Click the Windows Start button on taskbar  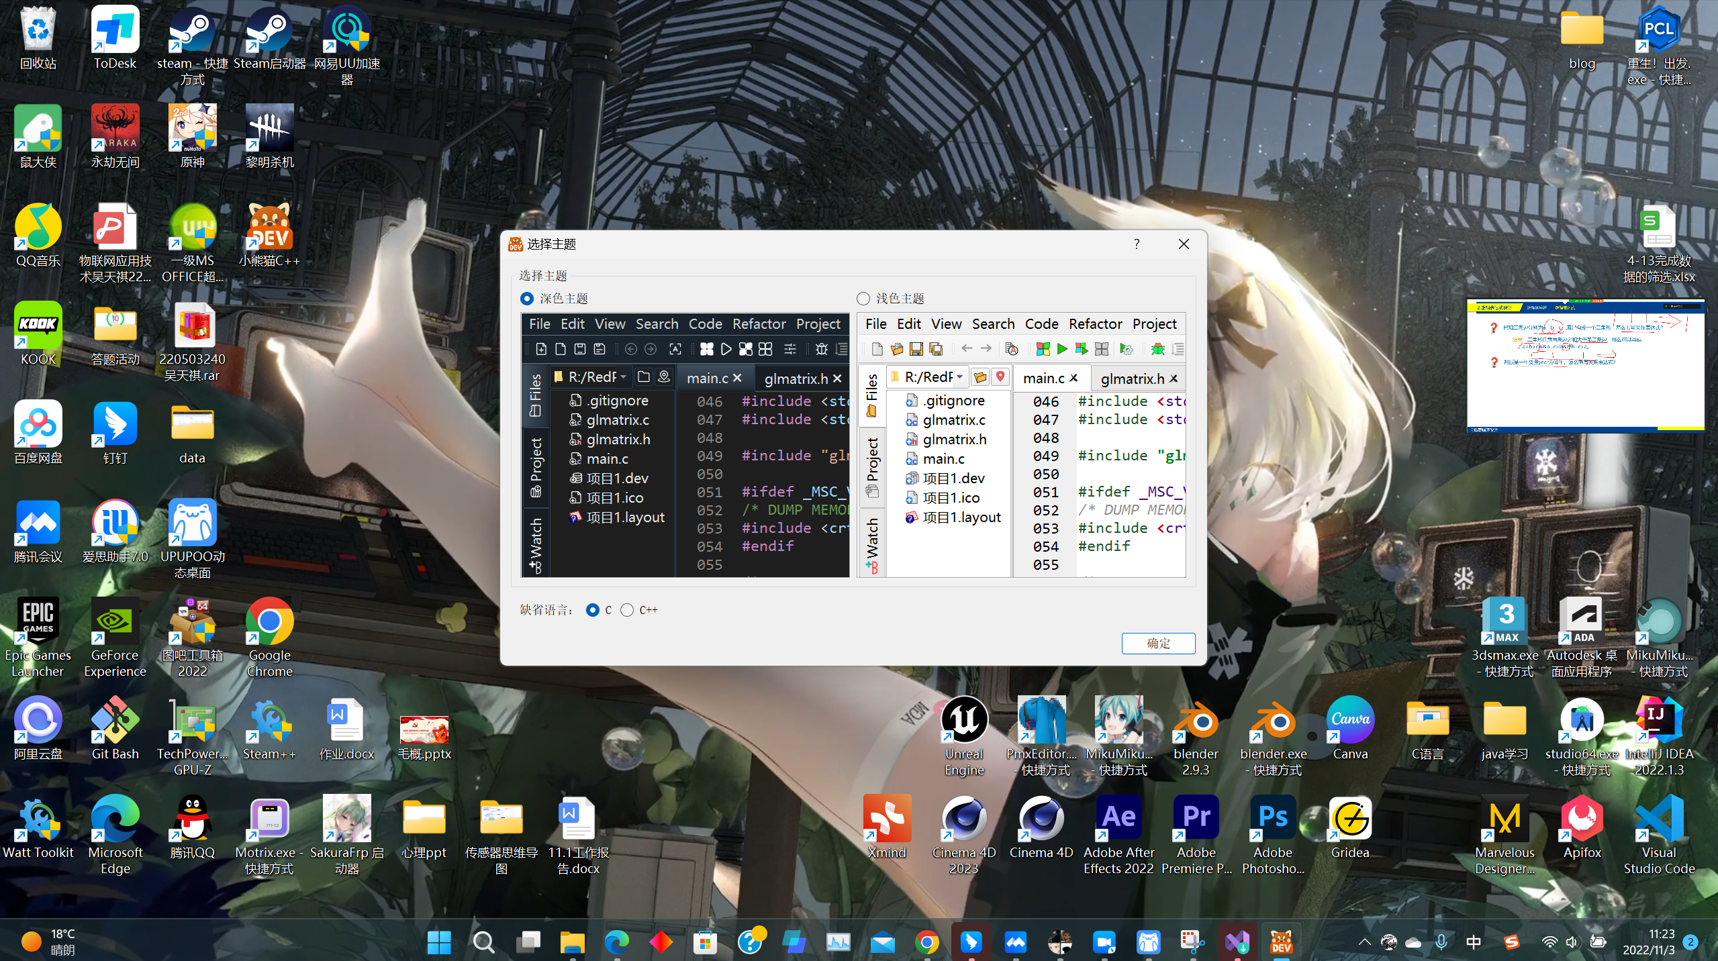click(439, 943)
